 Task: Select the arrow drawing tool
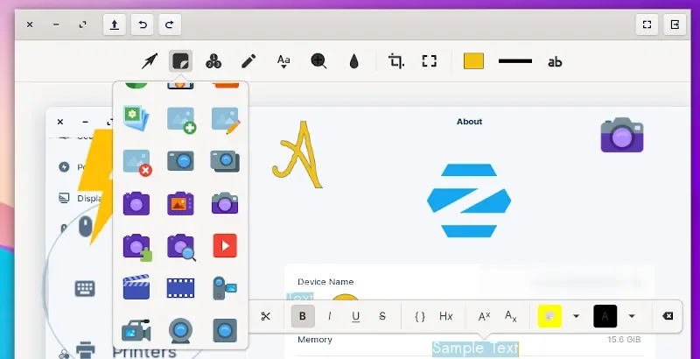[x=150, y=61]
